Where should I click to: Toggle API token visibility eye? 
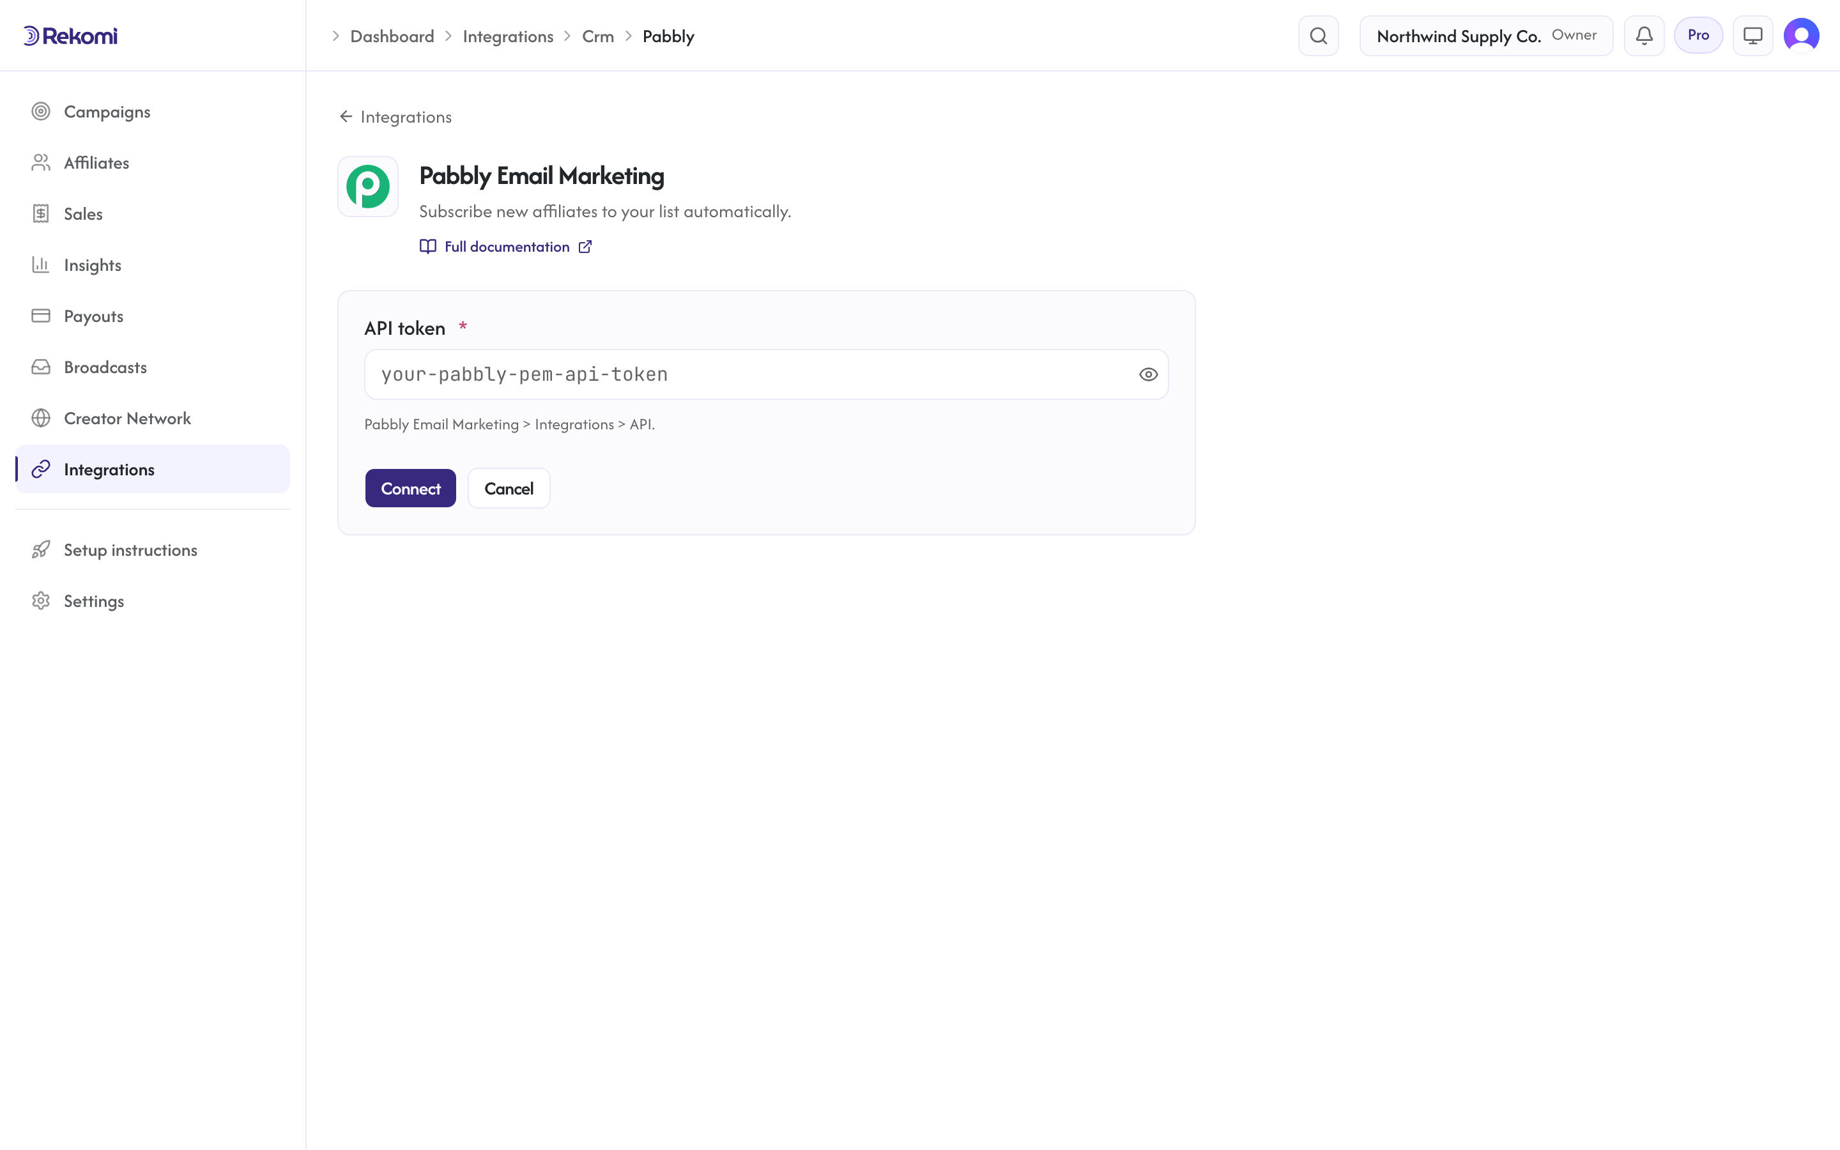pos(1148,374)
